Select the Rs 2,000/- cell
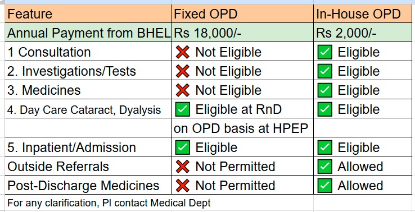 (x=363, y=33)
